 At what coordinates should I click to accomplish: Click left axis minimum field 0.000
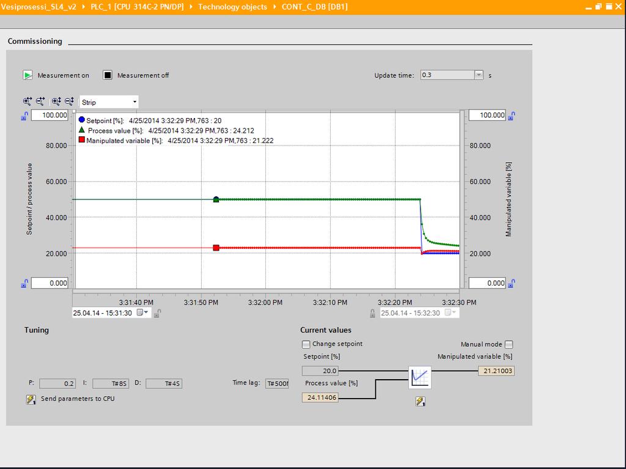[50, 283]
